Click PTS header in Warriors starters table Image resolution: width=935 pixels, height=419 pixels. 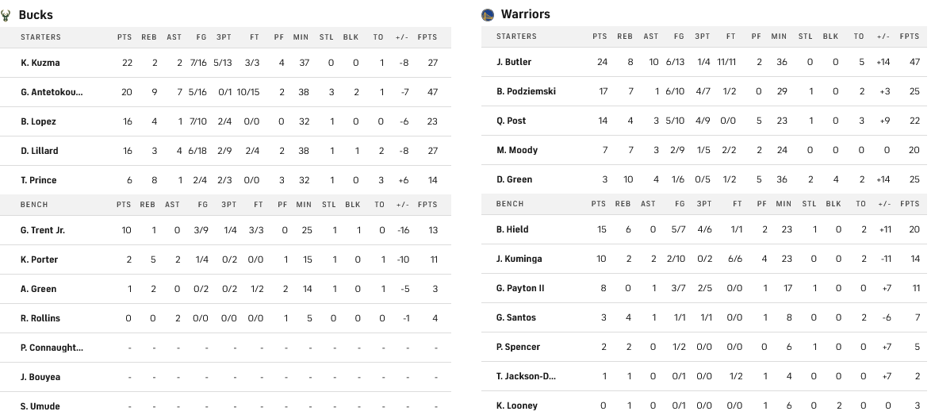point(600,37)
